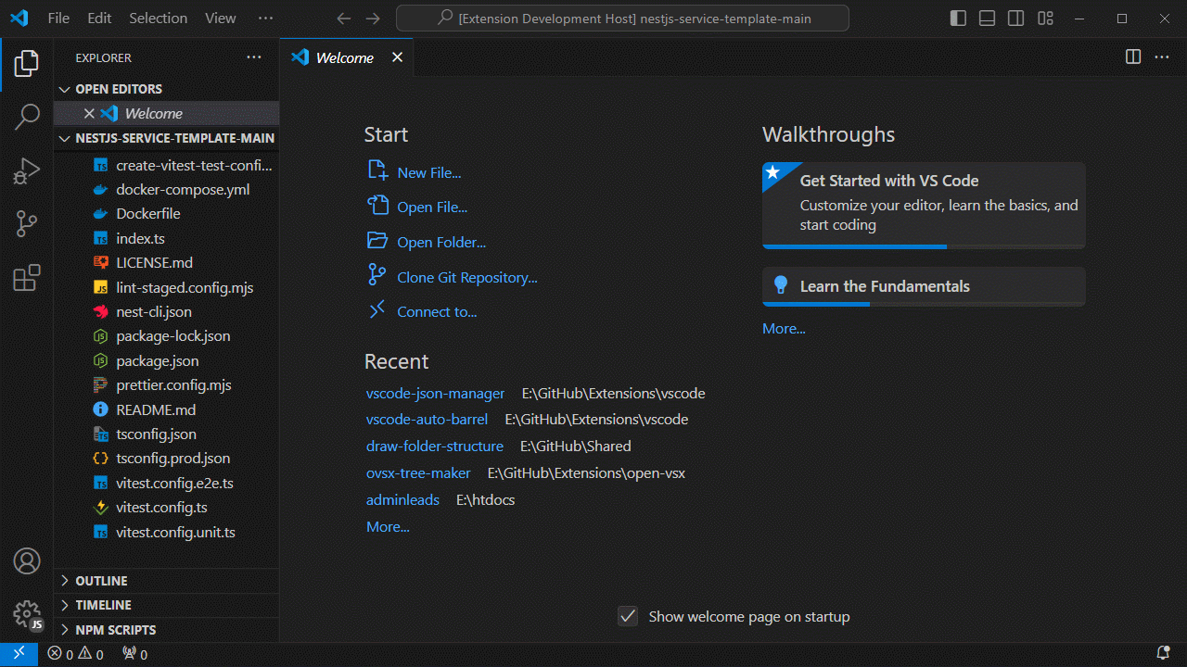
Task: Open Dockerfile in explorer
Action: coord(167,213)
